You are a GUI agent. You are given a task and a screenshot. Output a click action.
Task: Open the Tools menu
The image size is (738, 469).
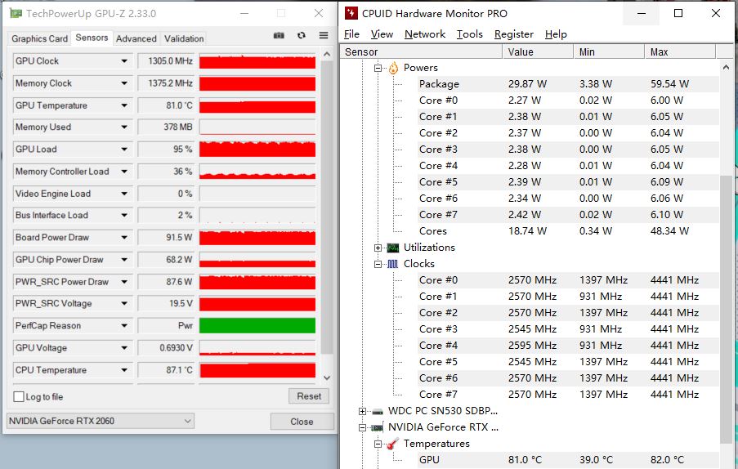click(470, 34)
